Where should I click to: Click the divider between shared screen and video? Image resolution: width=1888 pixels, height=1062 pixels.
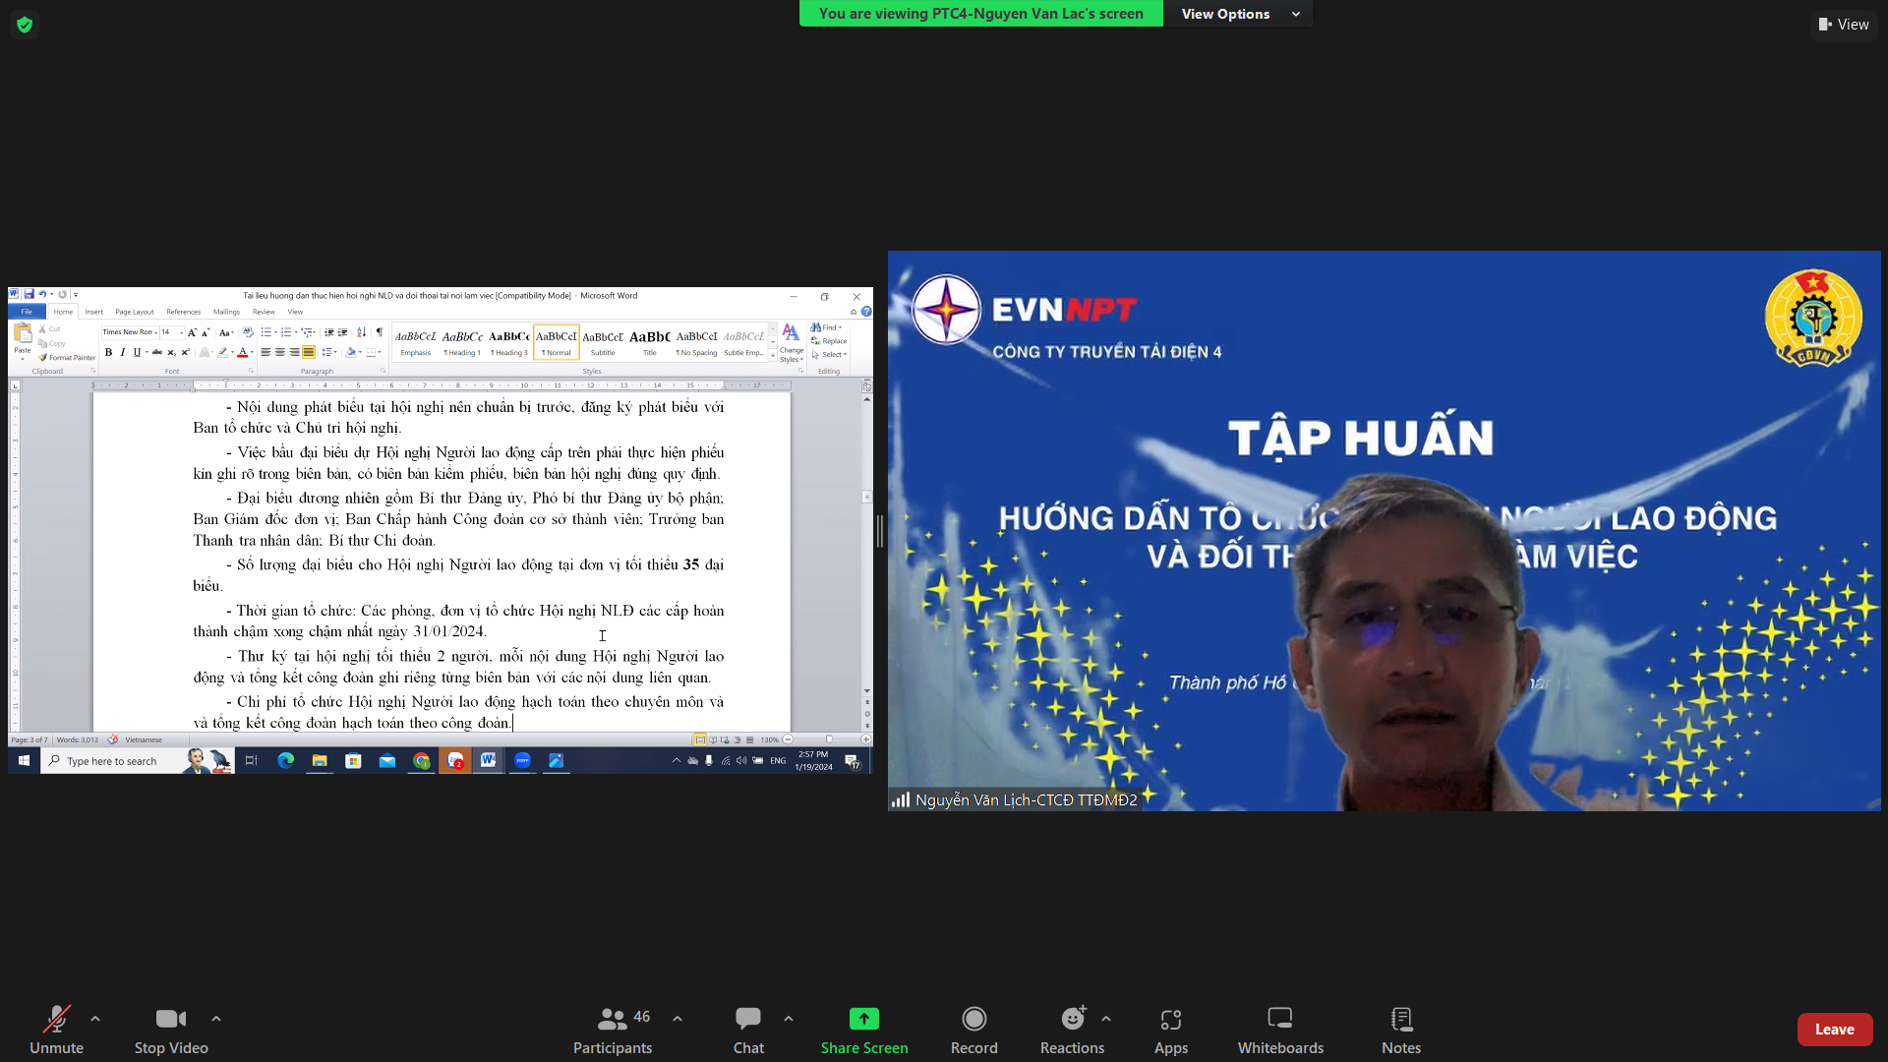point(880,531)
